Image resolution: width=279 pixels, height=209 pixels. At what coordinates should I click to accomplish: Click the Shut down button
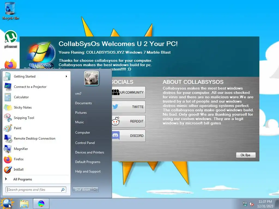coord(82,190)
